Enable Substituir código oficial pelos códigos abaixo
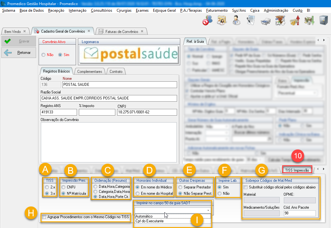This screenshot has height=228, width=331. [246, 187]
